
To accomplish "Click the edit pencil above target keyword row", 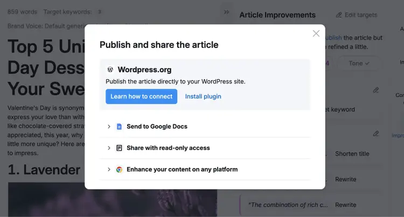I will [x=375, y=90].
